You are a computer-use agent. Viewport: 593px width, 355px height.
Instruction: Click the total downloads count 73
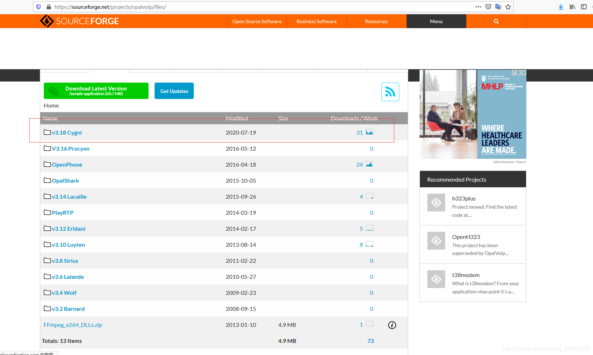tap(371, 341)
